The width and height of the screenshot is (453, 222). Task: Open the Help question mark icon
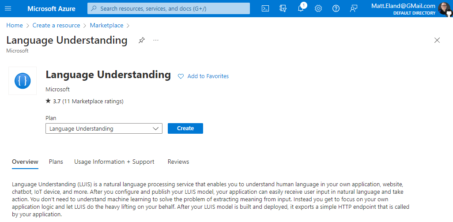[336, 8]
